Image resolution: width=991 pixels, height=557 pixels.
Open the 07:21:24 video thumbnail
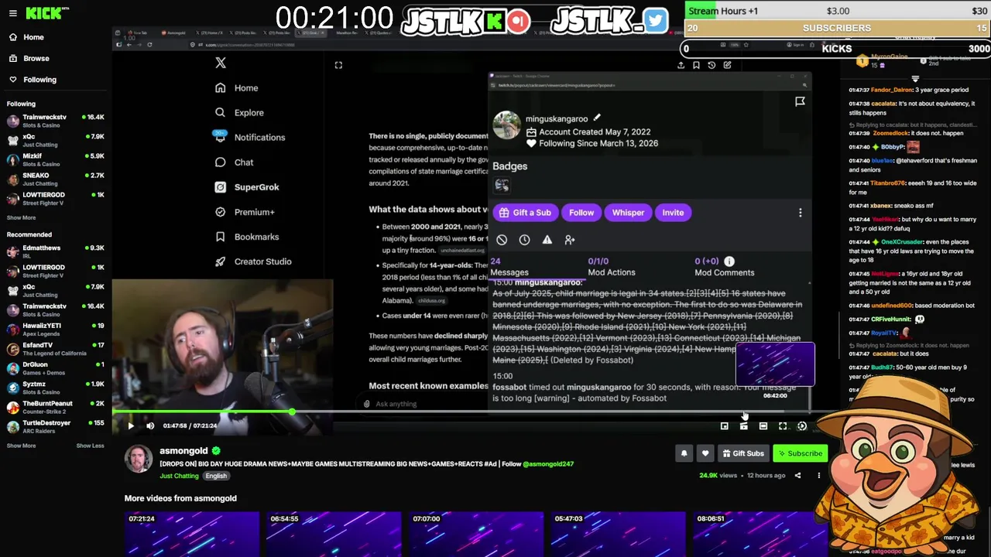pos(192,535)
